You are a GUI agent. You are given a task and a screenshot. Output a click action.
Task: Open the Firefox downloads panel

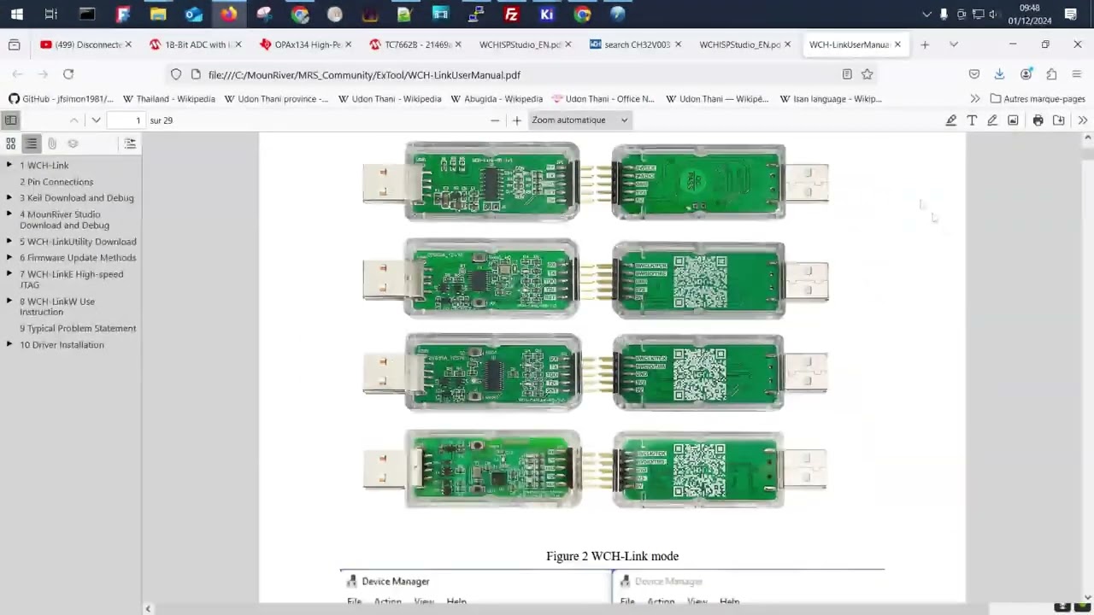[1000, 74]
